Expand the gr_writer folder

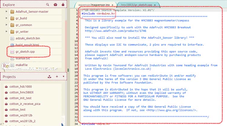6,31
